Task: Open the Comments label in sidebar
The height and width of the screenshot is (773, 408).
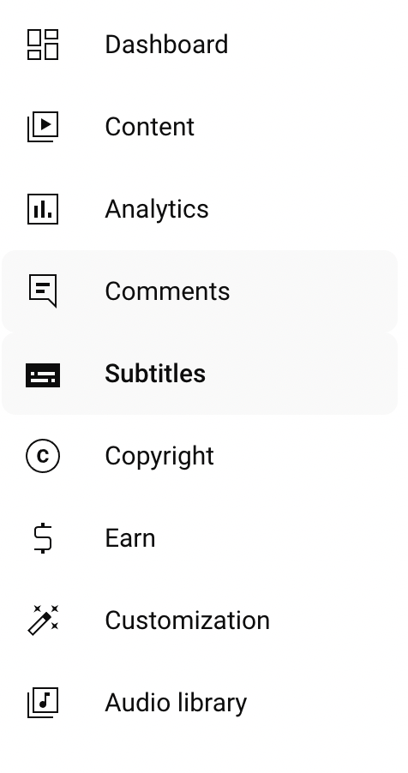Action: click(x=167, y=291)
